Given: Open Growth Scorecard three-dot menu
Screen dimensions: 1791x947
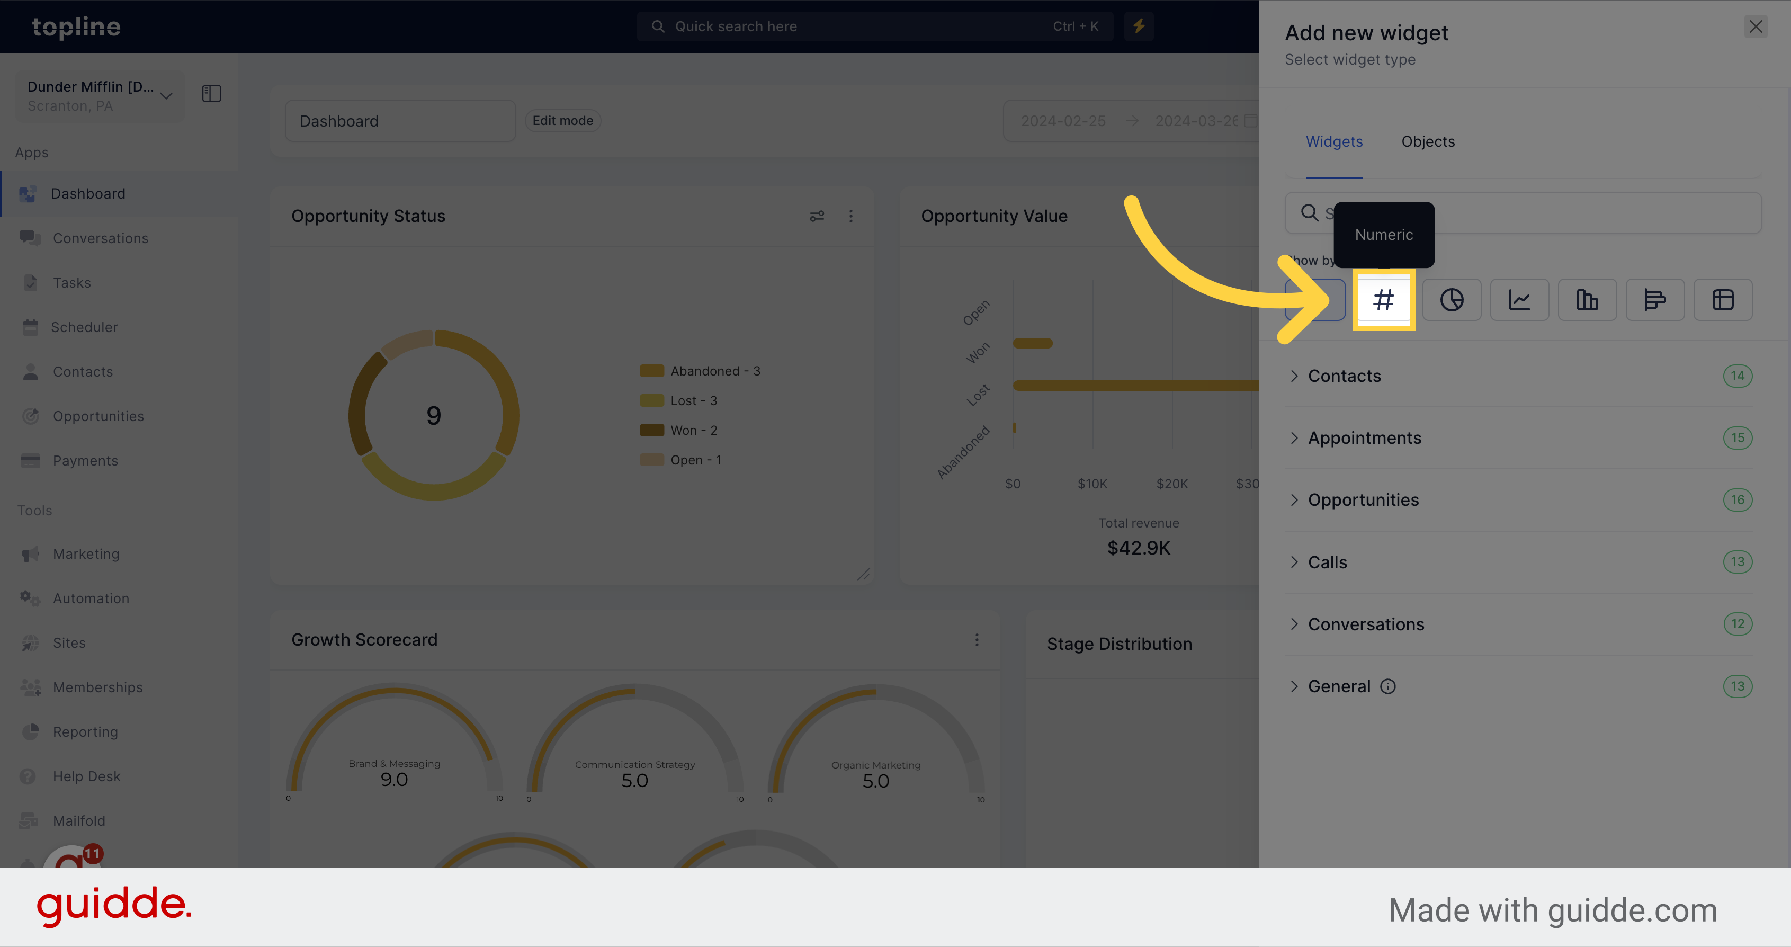Looking at the screenshot, I should [976, 639].
